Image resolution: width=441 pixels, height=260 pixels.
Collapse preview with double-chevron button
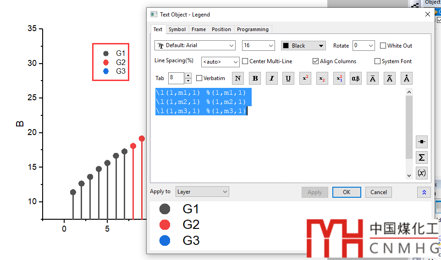tap(424, 192)
